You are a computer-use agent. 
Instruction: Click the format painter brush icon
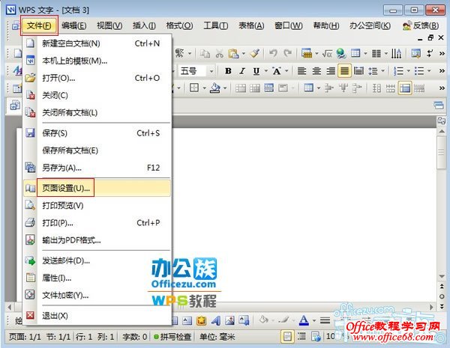[254, 54]
